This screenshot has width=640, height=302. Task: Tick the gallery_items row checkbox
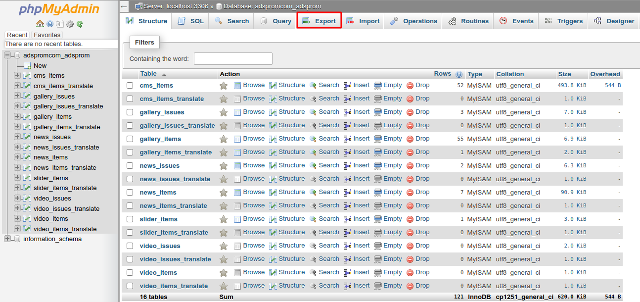point(130,139)
